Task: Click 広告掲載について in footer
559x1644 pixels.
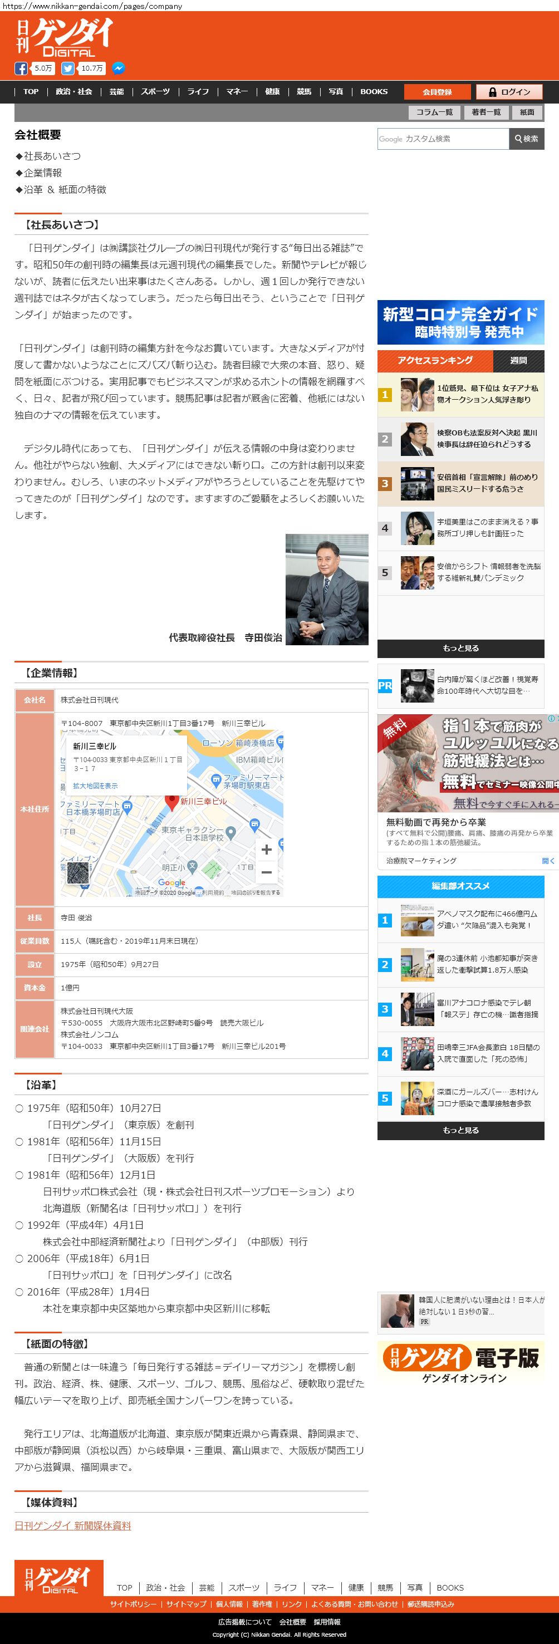Action: pos(244,1622)
